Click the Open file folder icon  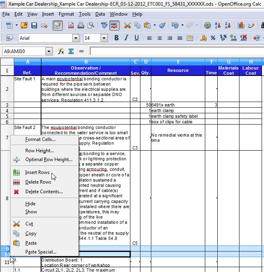(x=24, y=25)
